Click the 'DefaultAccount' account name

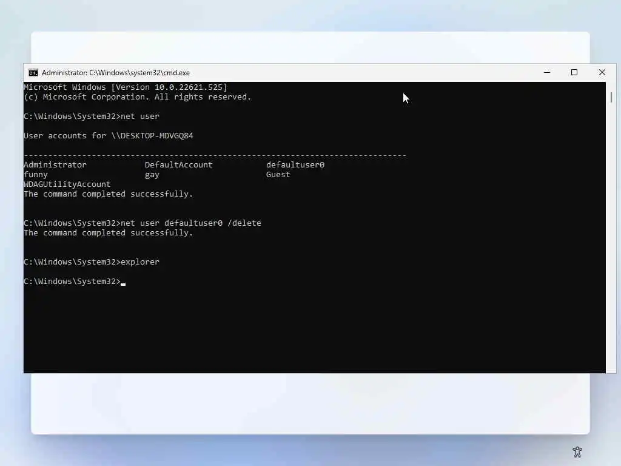179,165
